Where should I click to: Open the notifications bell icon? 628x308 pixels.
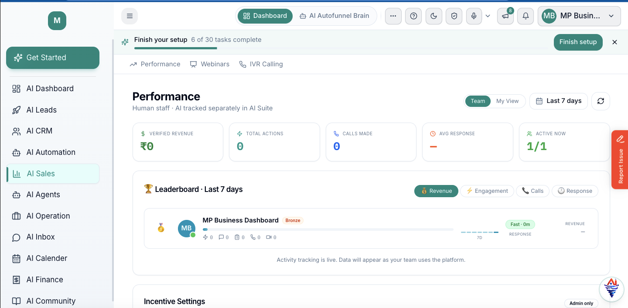526,16
